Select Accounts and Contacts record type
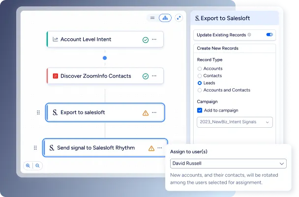299x197 pixels. point(200,90)
